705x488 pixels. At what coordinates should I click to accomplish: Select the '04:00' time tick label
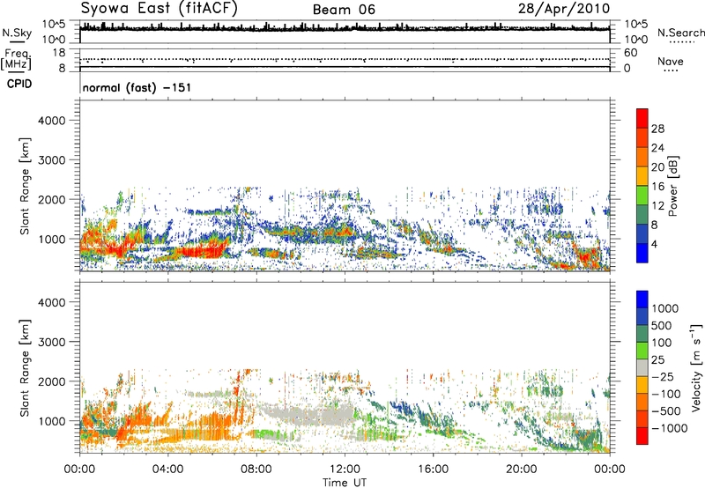pyautogui.click(x=167, y=470)
